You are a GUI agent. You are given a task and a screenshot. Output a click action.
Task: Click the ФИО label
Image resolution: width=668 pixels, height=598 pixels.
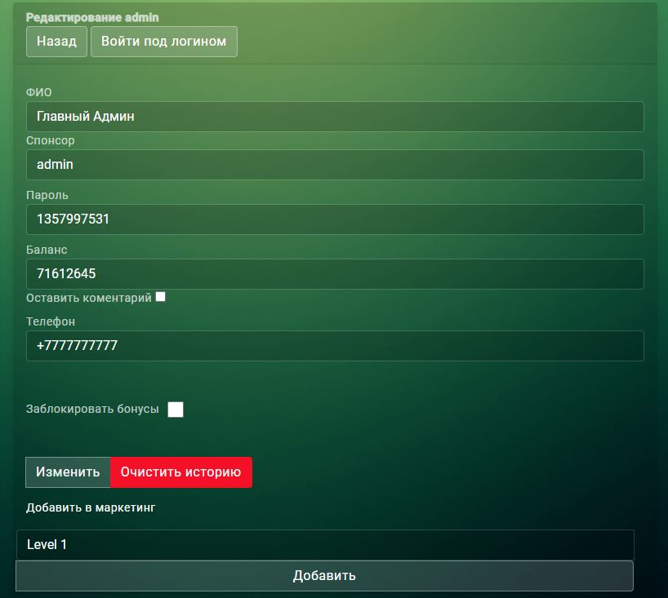(38, 92)
